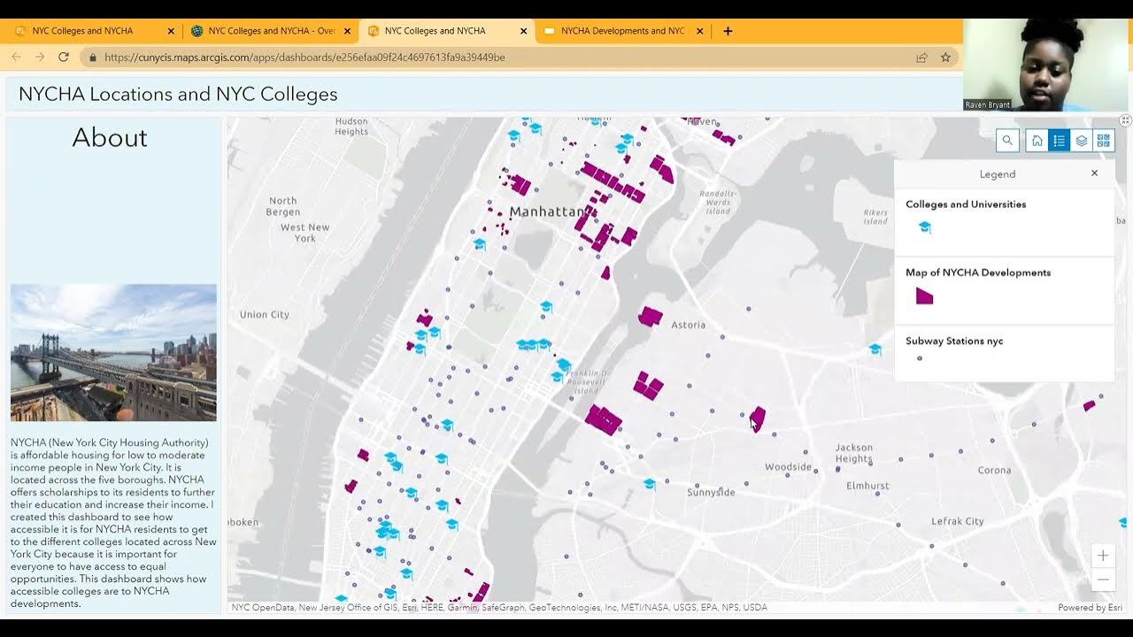The width and height of the screenshot is (1133, 637).
Task: Click the Union City map label
Action: coord(265,314)
